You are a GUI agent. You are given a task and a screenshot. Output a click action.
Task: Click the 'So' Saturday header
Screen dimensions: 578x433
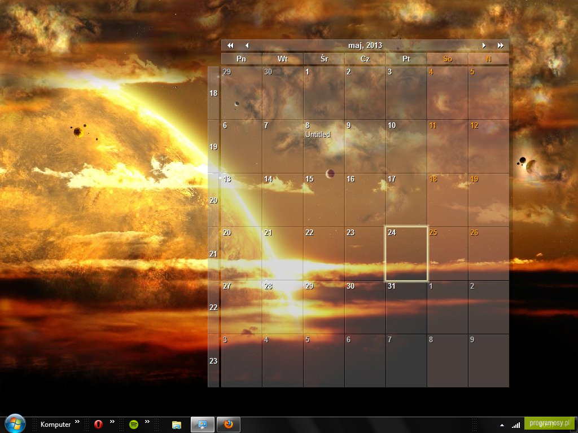click(x=448, y=59)
